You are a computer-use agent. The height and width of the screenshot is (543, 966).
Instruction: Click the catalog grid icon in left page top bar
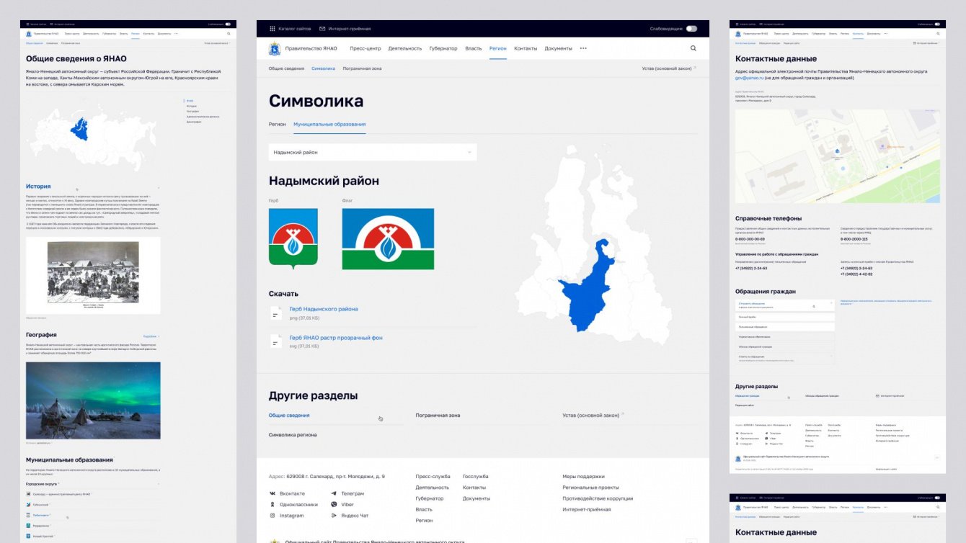click(x=27, y=24)
